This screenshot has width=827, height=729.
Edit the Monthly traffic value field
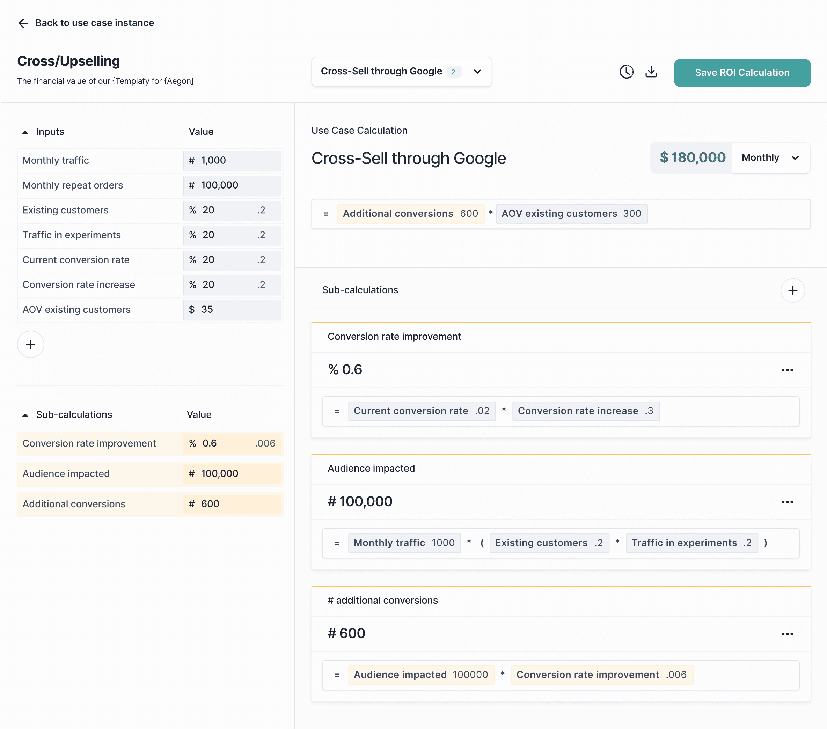232,161
